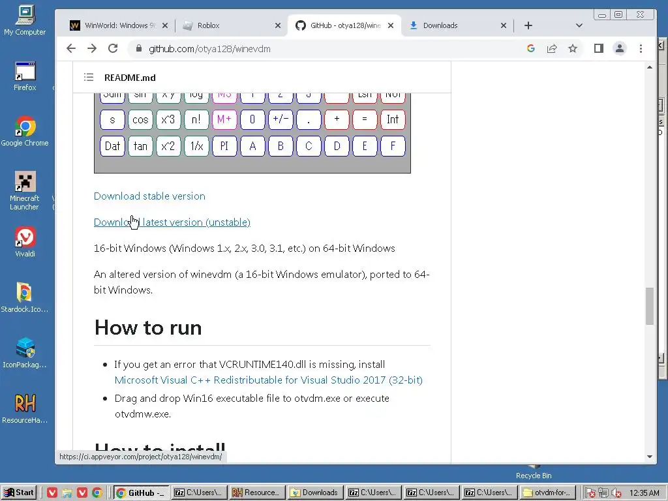Open the Chrome three-dot menu

[x=641, y=48]
